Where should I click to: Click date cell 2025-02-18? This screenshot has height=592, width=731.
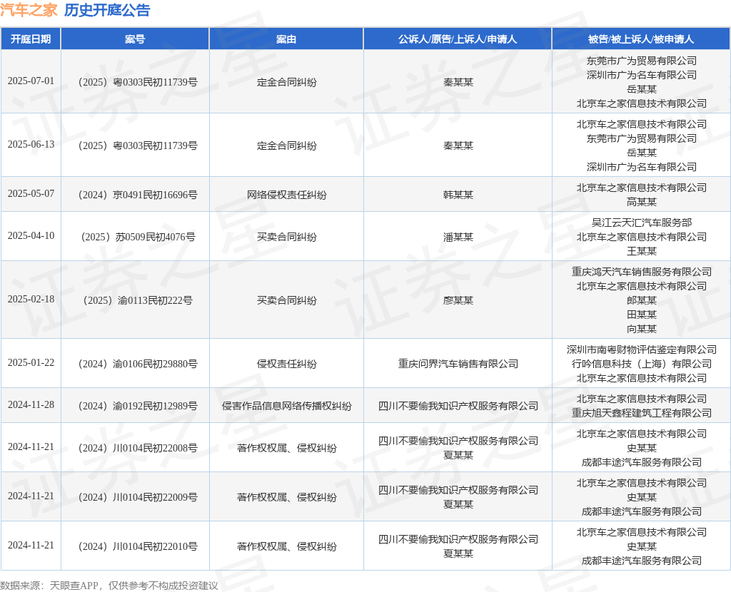tap(31, 299)
